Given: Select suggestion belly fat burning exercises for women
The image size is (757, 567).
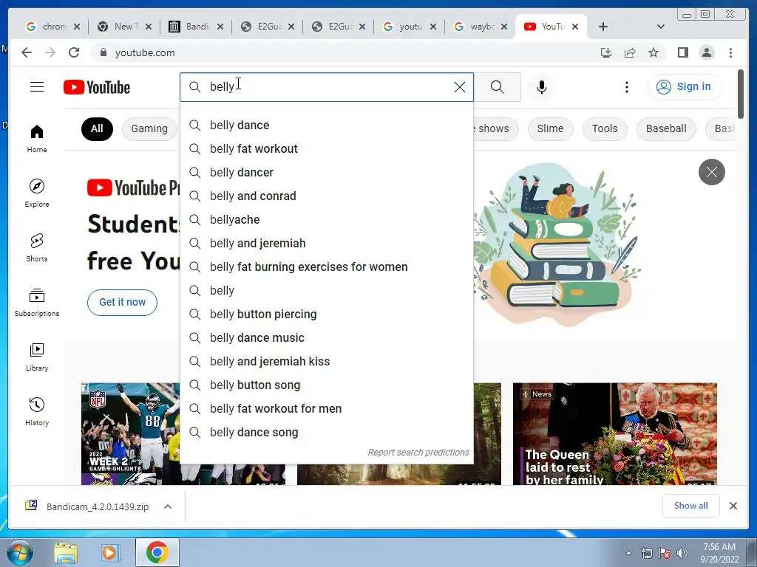Looking at the screenshot, I should point(326,267).
